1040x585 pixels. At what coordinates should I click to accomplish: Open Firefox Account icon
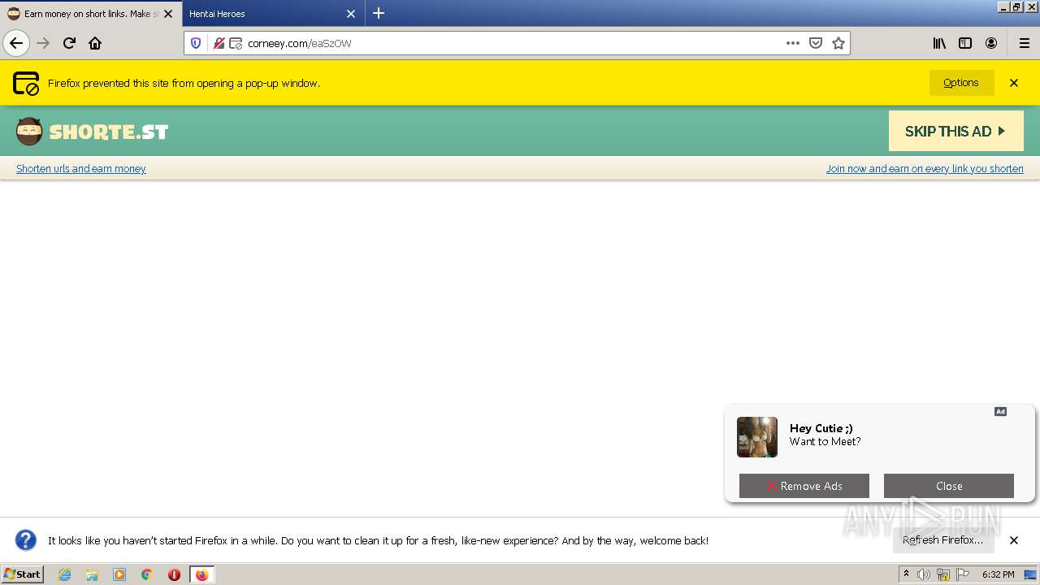(991, 43)
